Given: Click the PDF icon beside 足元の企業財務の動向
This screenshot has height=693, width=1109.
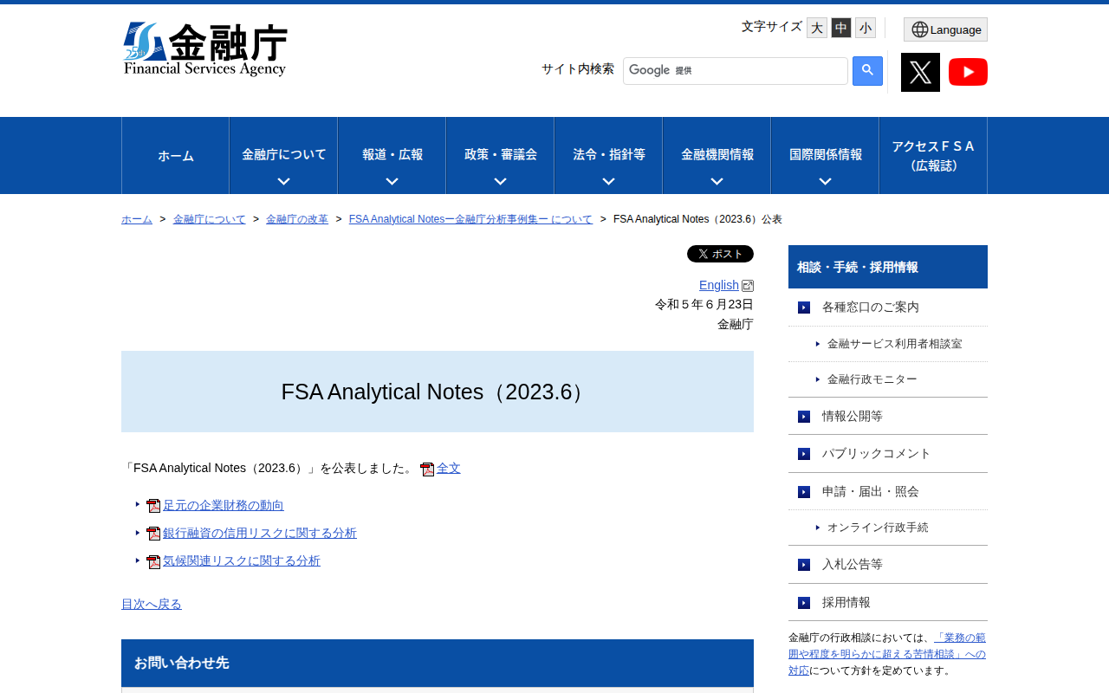Looking at the screenshot, I should (x=153, y=506).
